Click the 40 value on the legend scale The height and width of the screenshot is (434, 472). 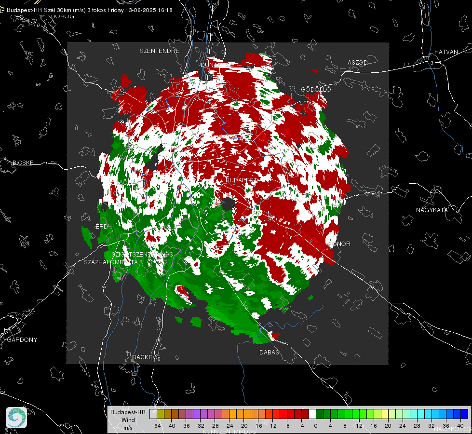pos(460,426)
